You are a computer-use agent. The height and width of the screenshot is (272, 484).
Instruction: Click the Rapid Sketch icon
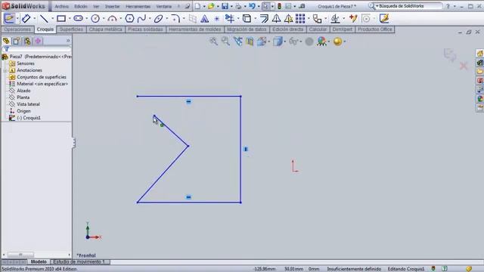[x=384, y=18]
